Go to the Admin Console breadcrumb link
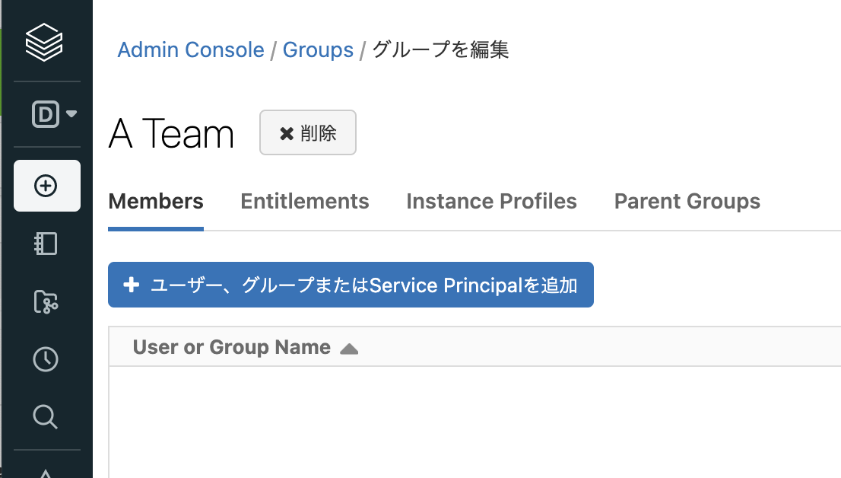This screenshot has height=478, width=841. [190, 50]
